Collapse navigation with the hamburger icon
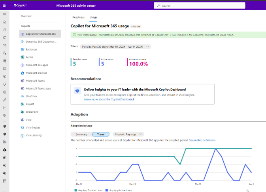 [x=5, y=14]
